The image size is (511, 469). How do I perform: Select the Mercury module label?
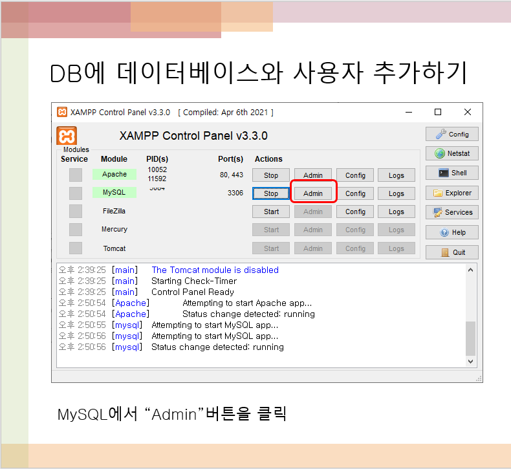(x=114, y=229)
